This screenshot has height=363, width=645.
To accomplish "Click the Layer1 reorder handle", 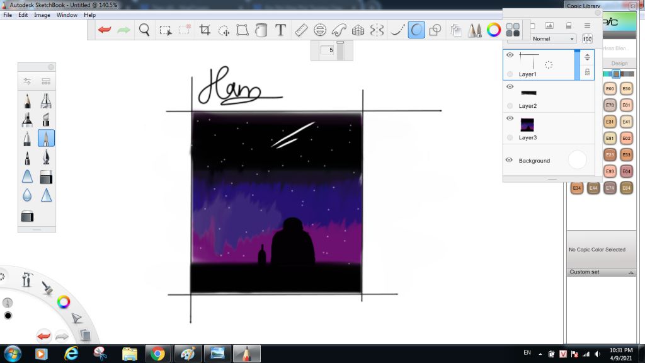I will coord(587,57).
